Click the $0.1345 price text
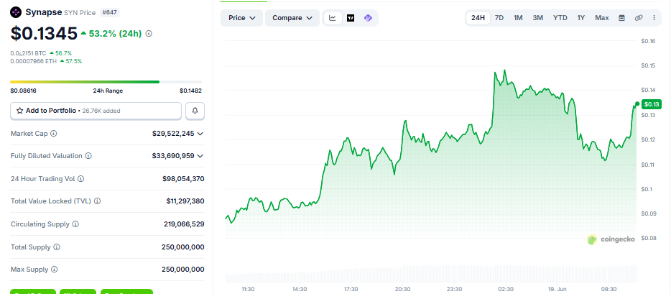Screen dimensions: 671x294 tap(44, 33)
